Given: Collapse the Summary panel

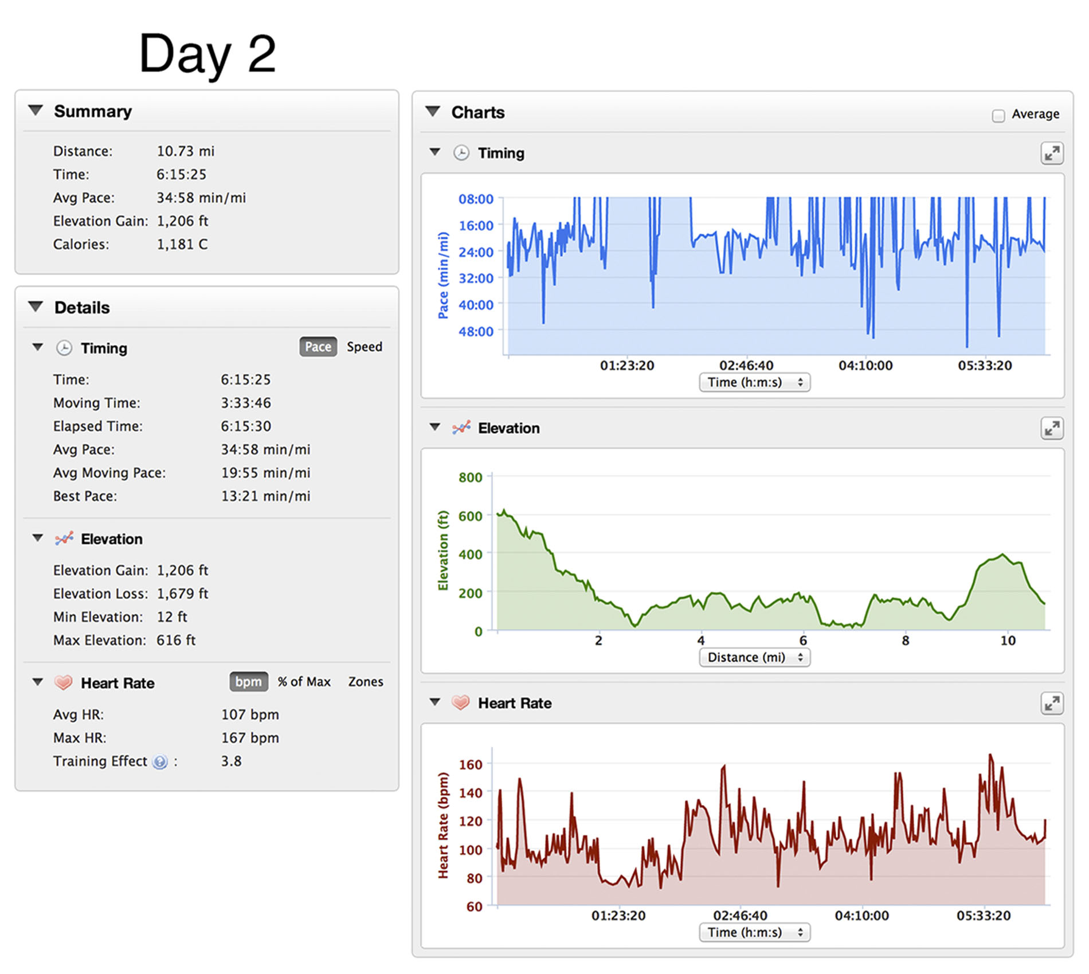Looking at the screenshot, I should [36, 111].
